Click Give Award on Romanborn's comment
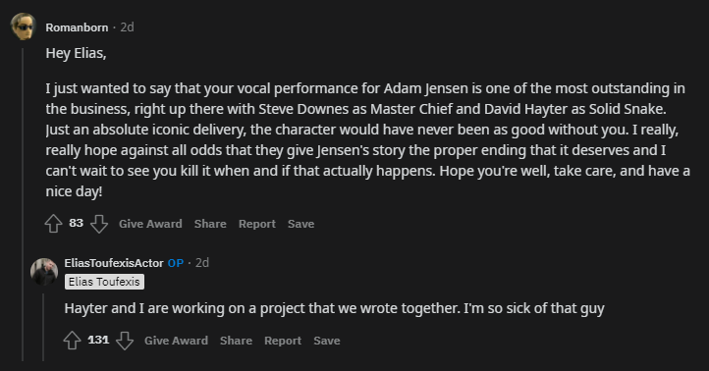 pos(150,224)
